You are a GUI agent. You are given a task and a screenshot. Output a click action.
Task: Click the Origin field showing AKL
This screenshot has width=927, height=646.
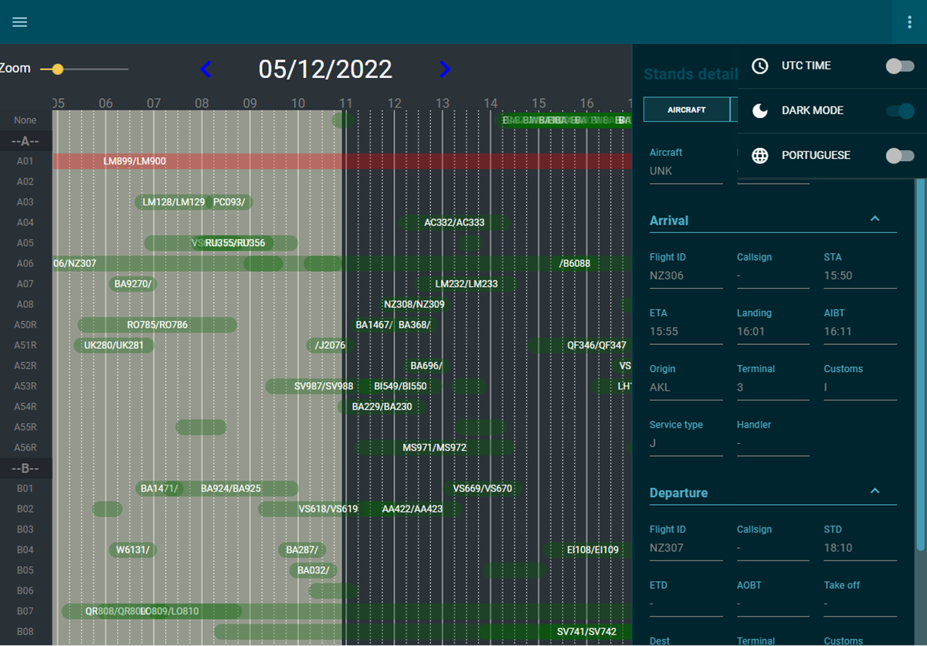click(x=686, y=387)
